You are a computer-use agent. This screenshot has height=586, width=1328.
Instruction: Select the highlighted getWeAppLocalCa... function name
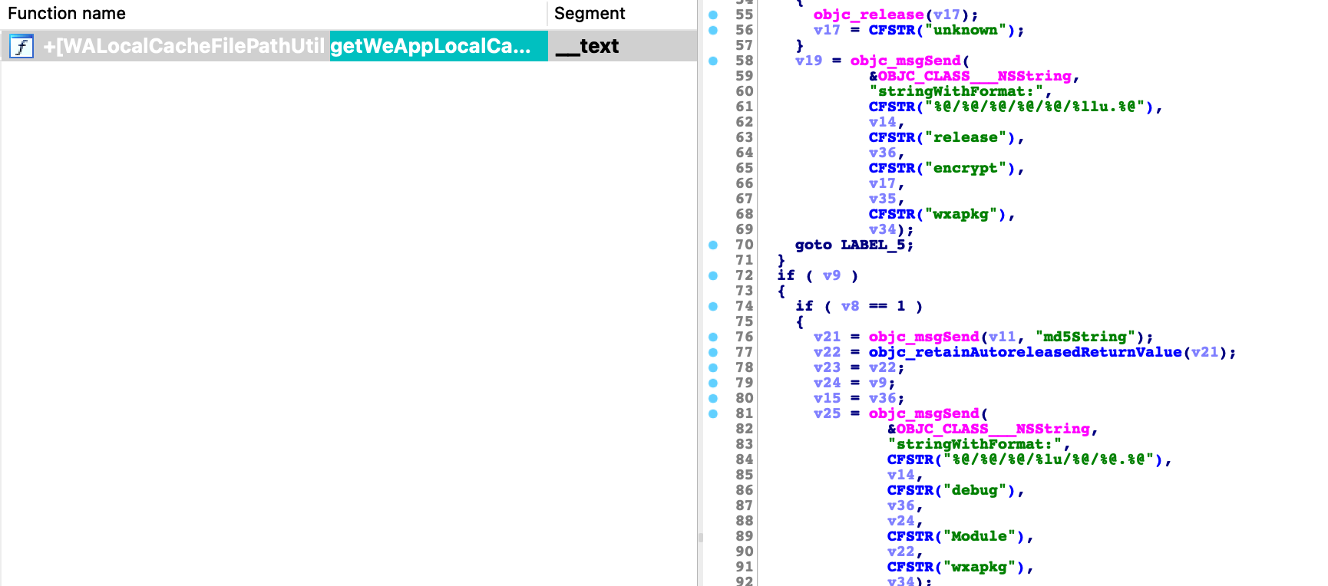click(x=431, y=46)
